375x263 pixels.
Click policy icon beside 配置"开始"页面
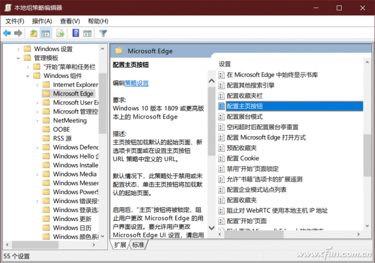pyautogui.click(x=222, y=221)
